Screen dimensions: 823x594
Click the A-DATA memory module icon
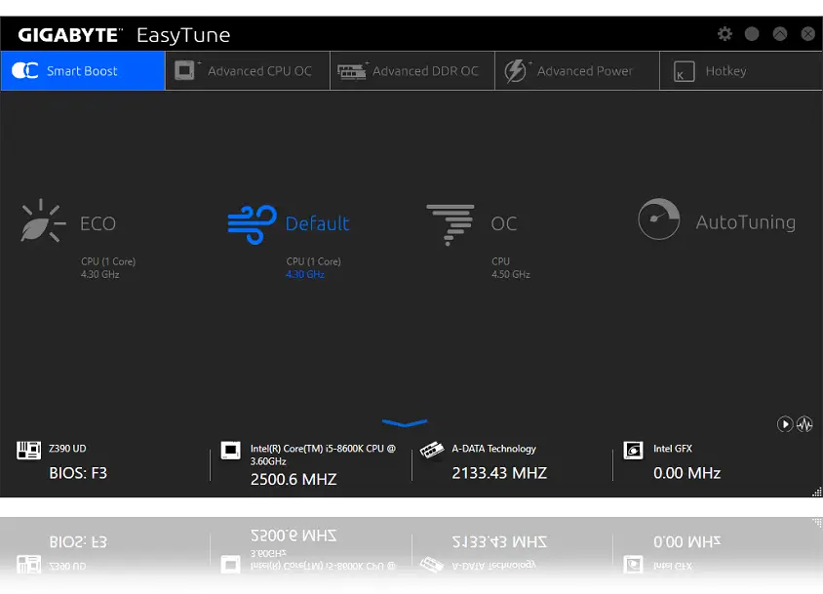tap(431, 450)
